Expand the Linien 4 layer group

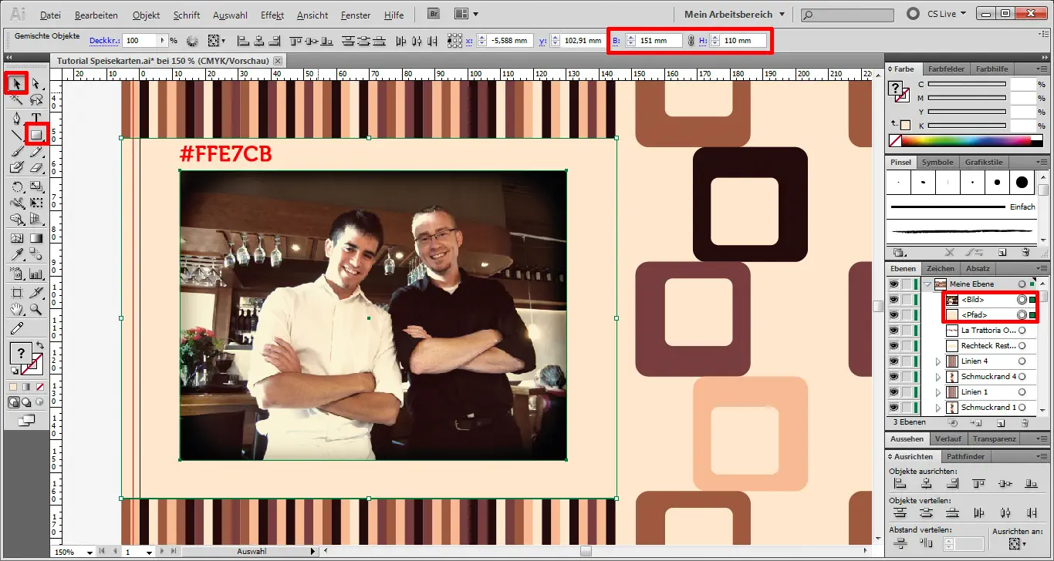point(938,361)
